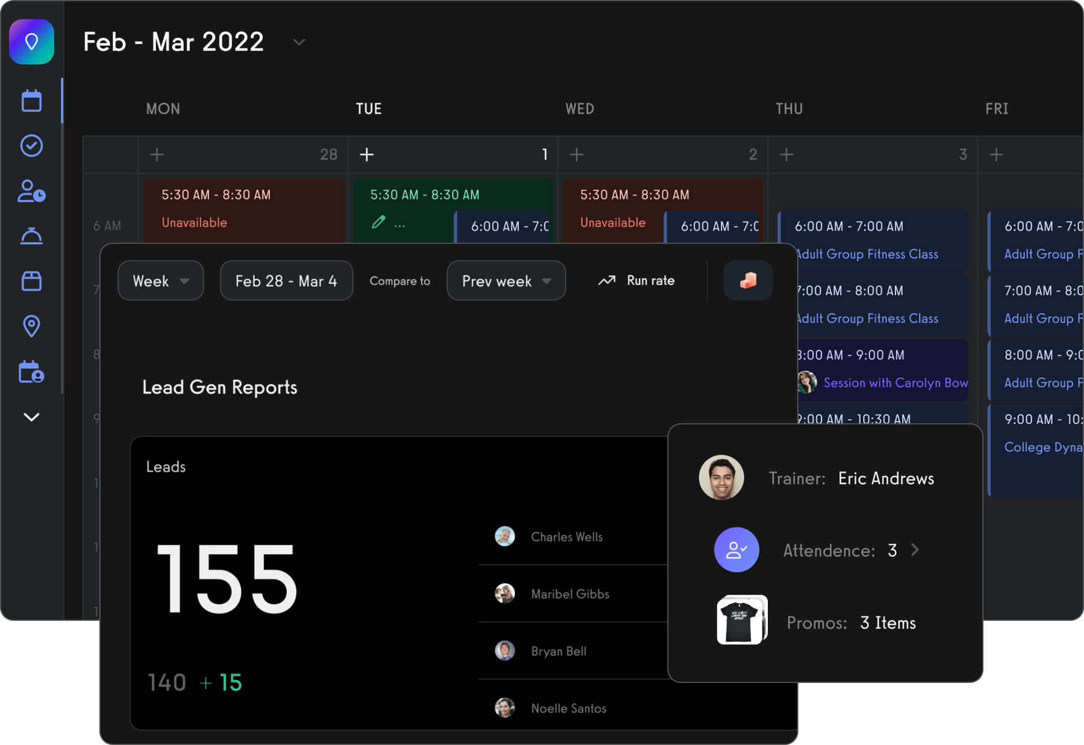Select the services bell icon
This screenshot has width=1084, height=745.
(x=31, y=235)
